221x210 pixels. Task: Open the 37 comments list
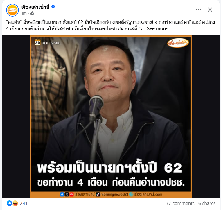click(x=180, y=203)
